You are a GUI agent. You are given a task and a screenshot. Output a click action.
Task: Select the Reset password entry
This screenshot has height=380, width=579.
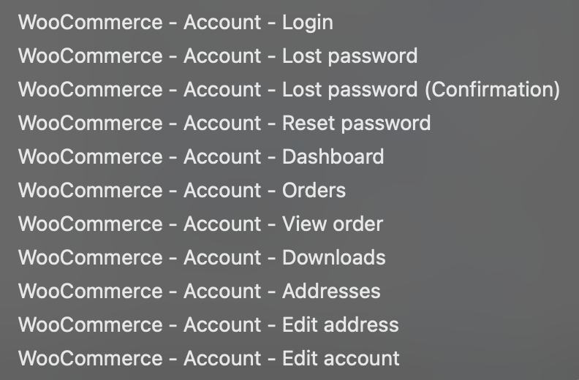tap(224, 123)
